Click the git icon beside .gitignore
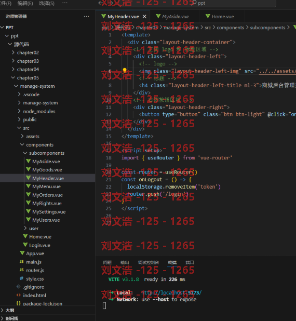296x321 pixels. tap(18, 287)
